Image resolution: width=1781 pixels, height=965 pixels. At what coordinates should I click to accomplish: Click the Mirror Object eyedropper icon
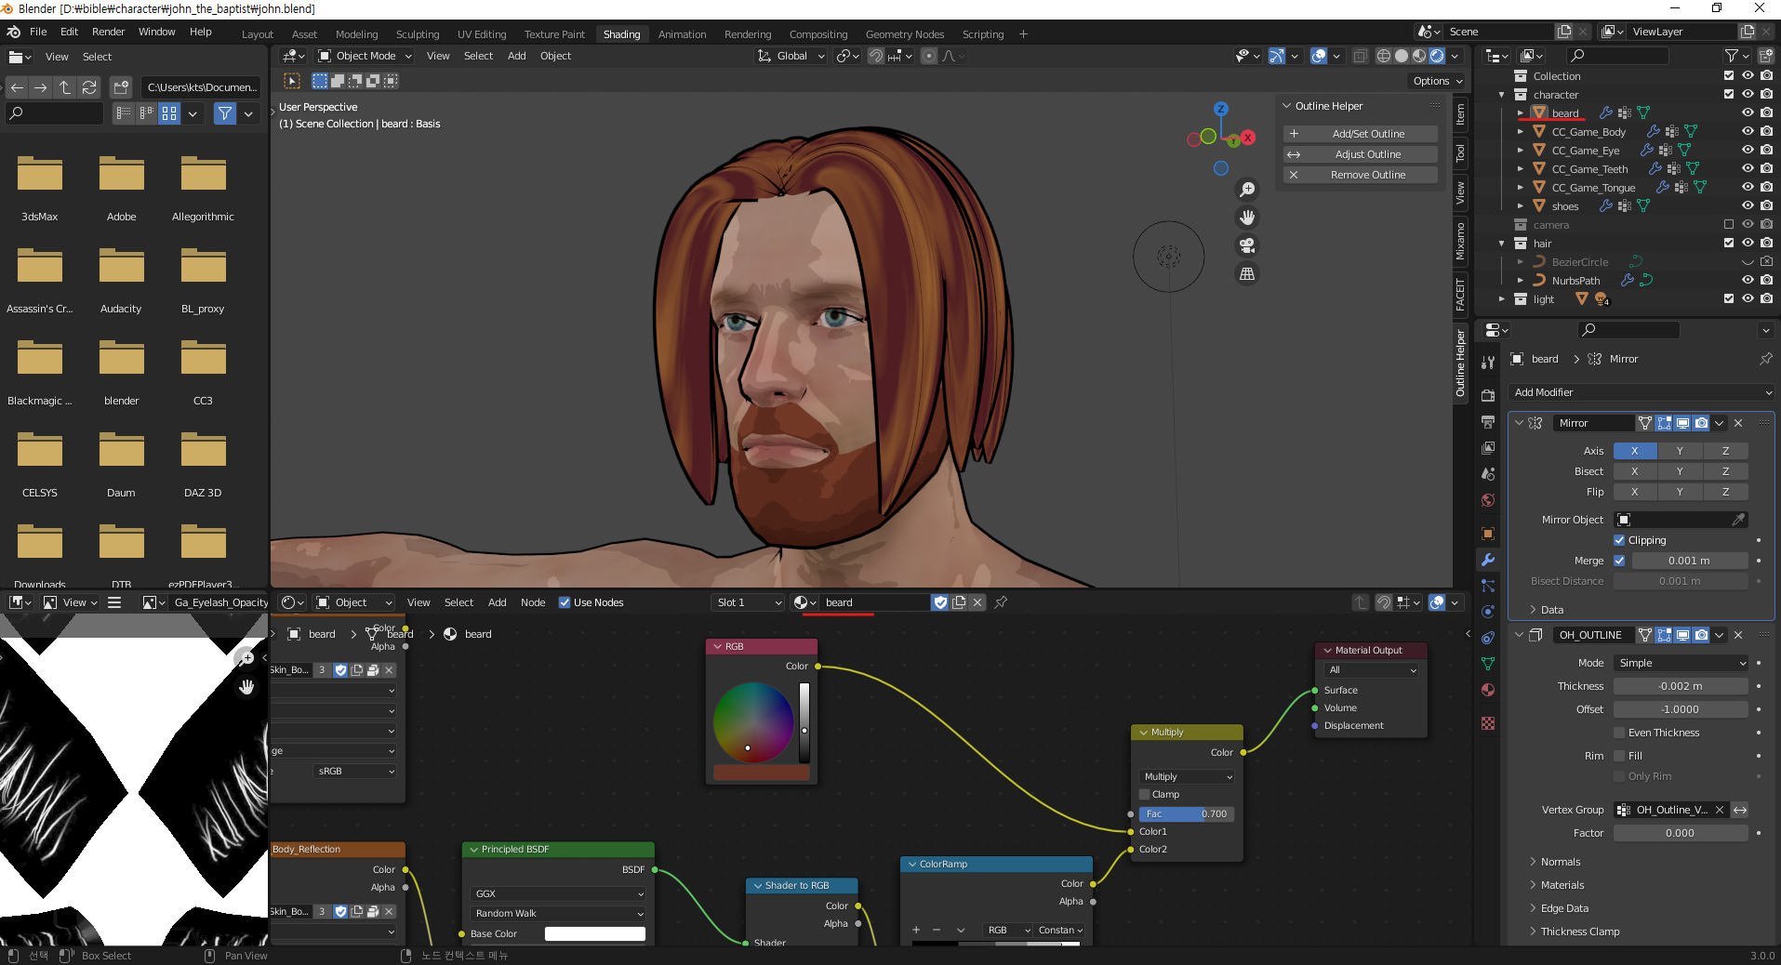(x=1738, y=520)
